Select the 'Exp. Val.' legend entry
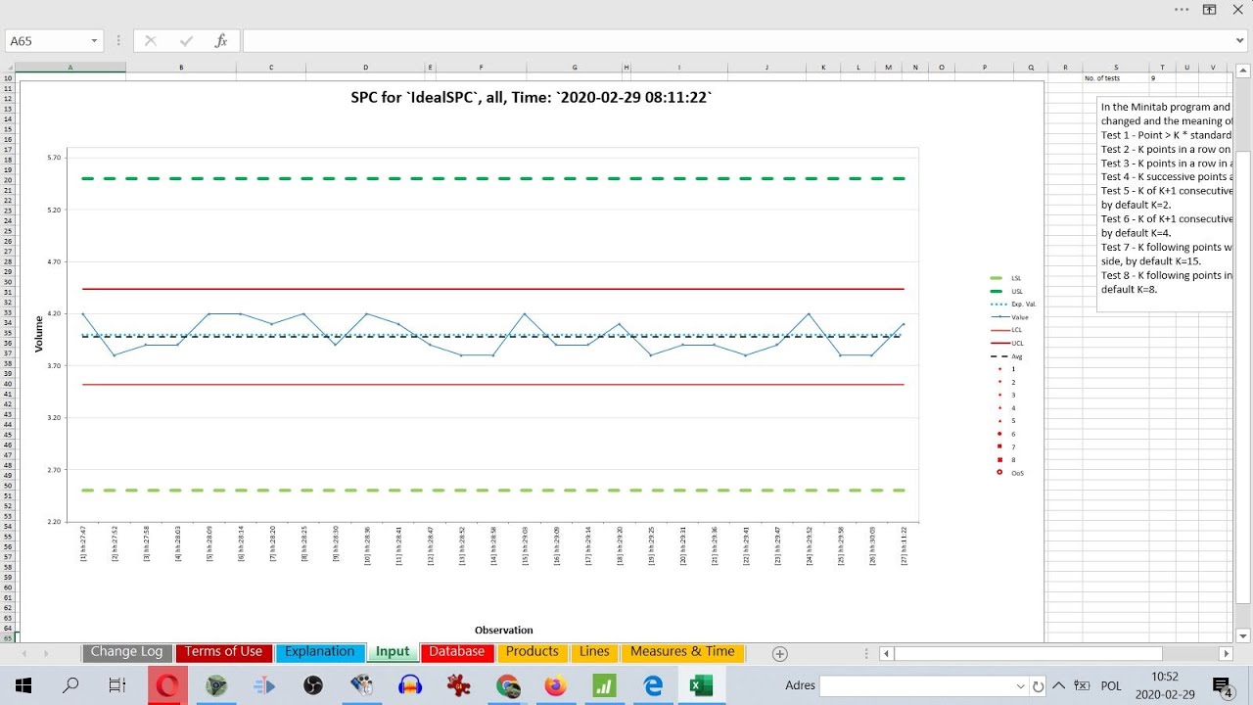Screen dimensions: 1253x705 pos(1012,305)
